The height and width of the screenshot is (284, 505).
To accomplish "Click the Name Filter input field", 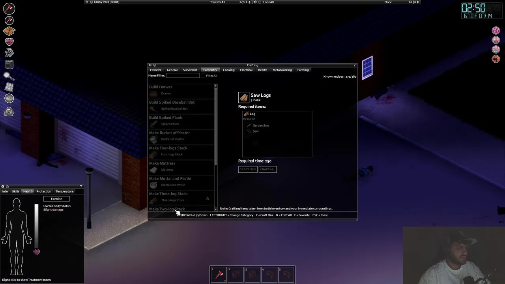I will coord(183,76).
